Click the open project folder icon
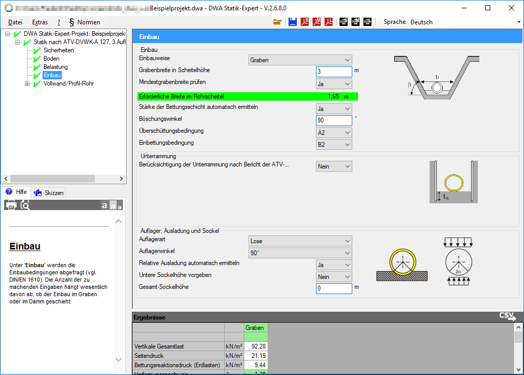 pyautogui.click(x=278, y=22)
